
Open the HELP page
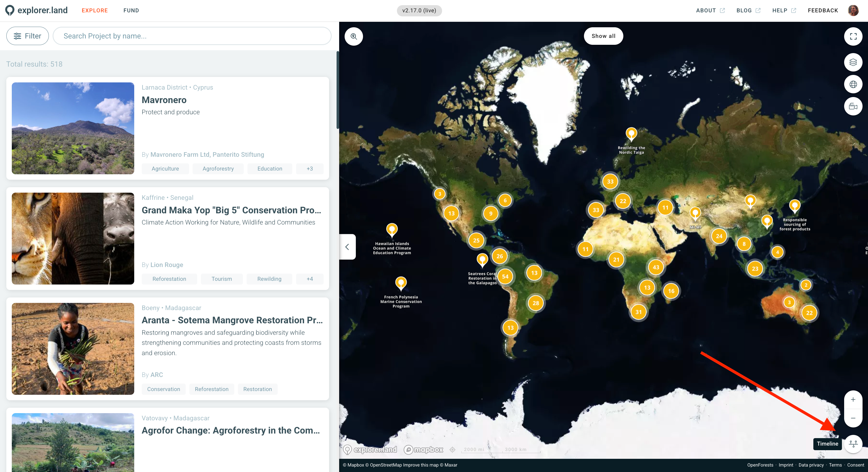[x=784, y=10]
